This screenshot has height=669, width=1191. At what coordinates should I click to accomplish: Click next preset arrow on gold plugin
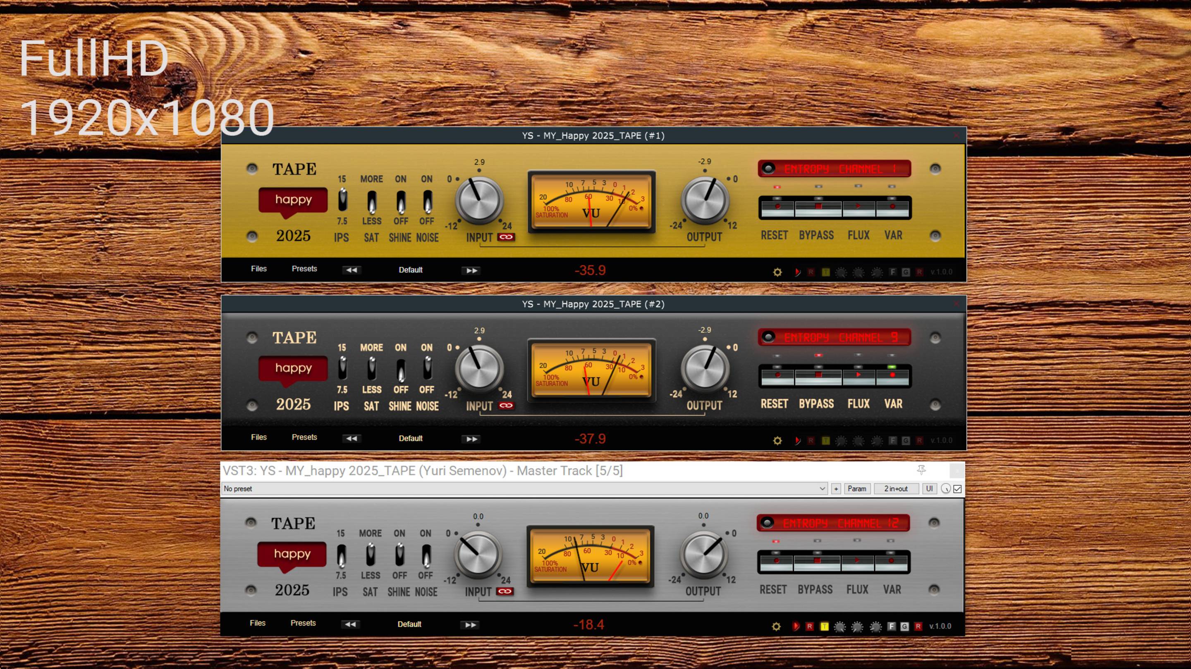tap(471, 270)
